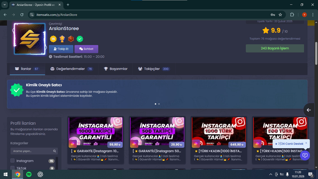This screenshot has width=318, height=179.
Task: Open the Takipçiler tab
Action: 154,69
